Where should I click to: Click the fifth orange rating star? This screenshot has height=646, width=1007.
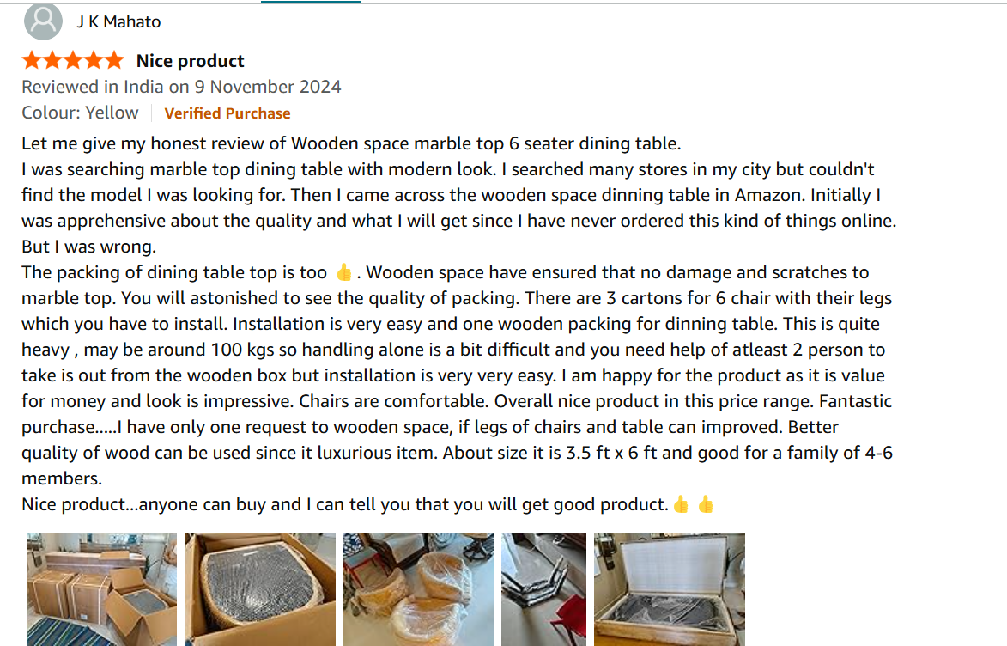click(x=113, y=60)
